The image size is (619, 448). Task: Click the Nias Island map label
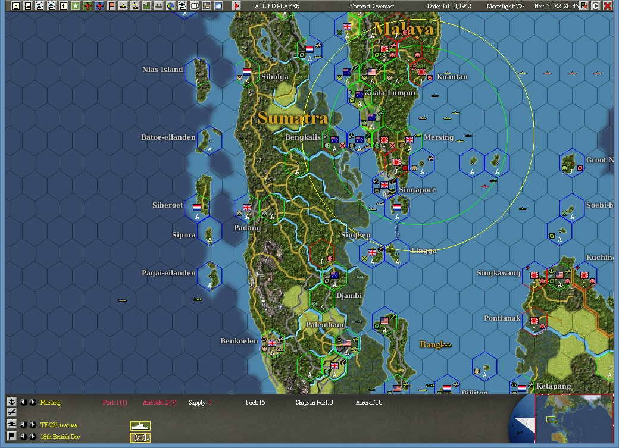[x=162, y=70]
